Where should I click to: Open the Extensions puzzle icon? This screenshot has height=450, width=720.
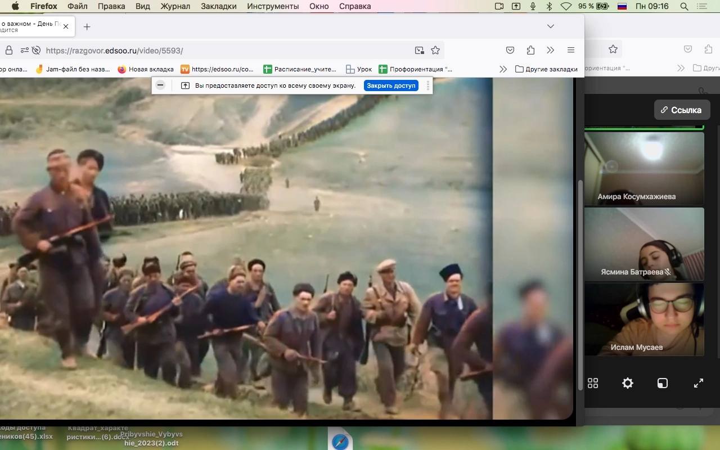530,50
